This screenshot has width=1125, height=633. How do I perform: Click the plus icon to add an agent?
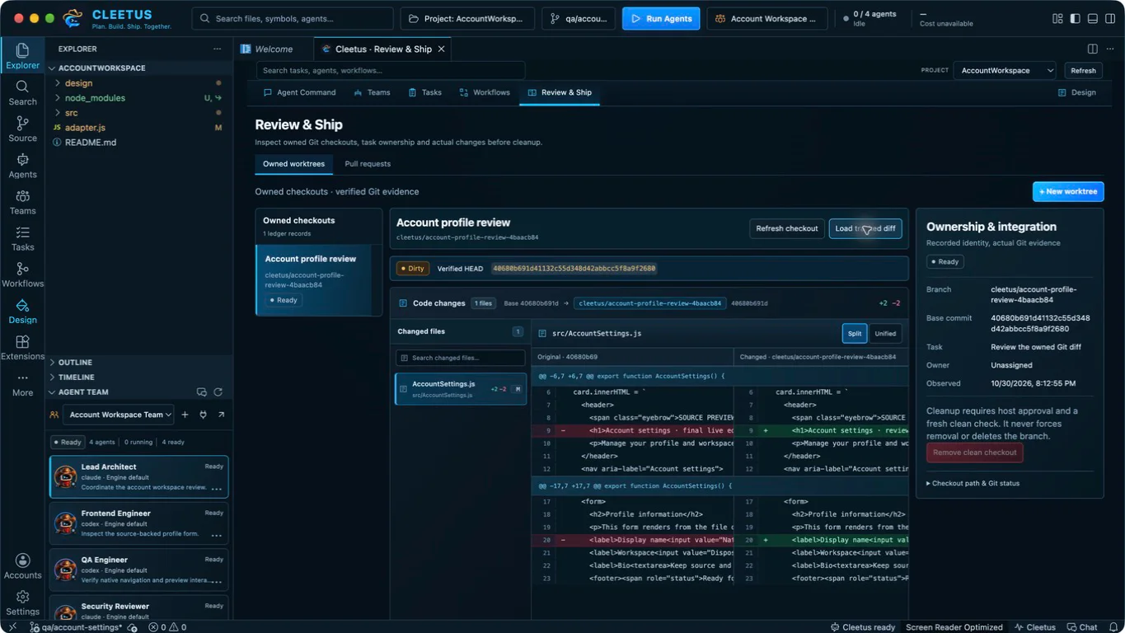(x=185, y=415)
